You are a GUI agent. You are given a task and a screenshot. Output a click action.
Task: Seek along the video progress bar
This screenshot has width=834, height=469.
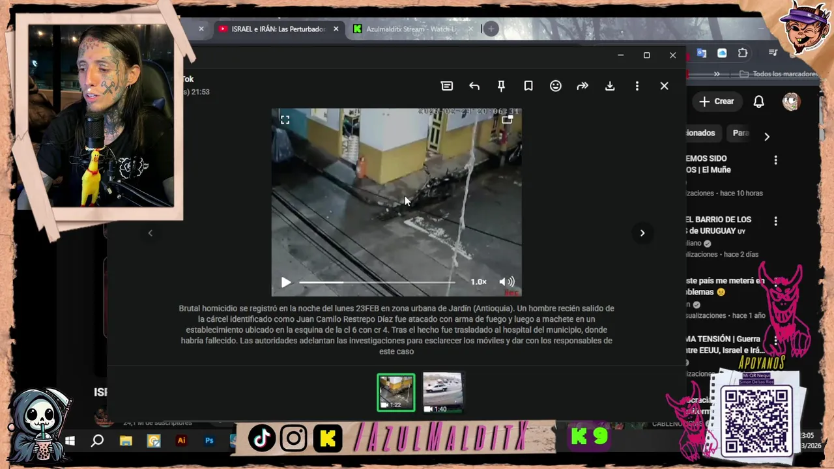[x=377, y=282]
